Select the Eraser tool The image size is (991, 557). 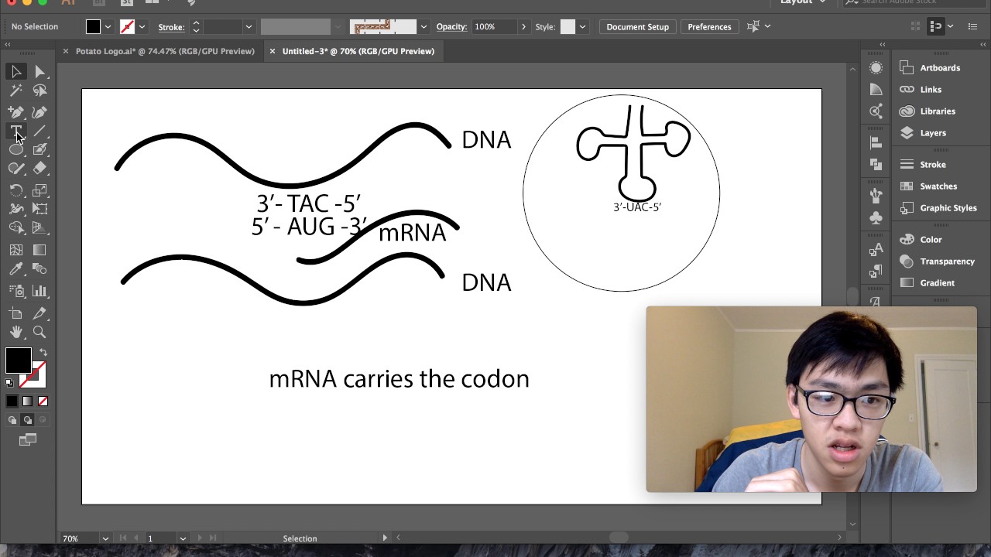[39, 169]
